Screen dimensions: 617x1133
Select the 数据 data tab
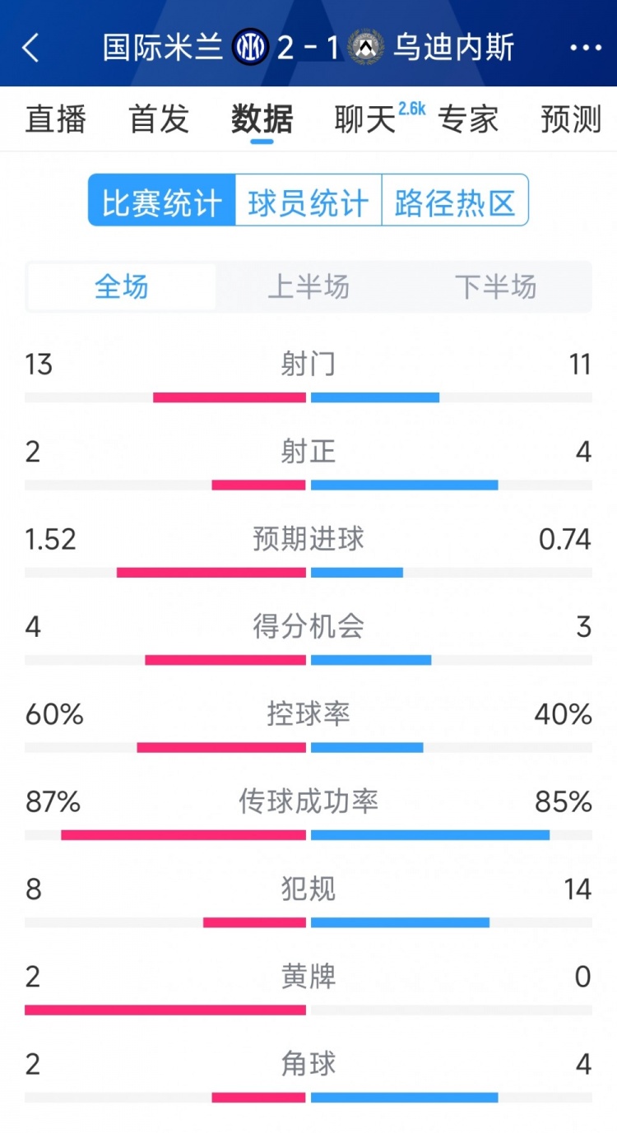pyautogui.click(x=260, y=120)
